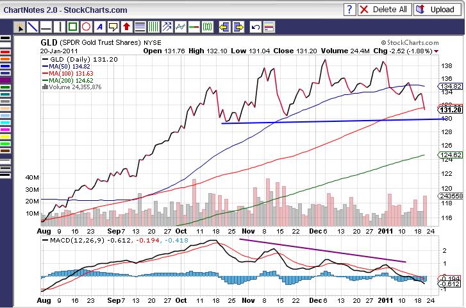Image resolution: width=466 pixels, height=308 pixels.
Task: Choose the yellow callout bubble tool
Action: (x=113, y=27)
